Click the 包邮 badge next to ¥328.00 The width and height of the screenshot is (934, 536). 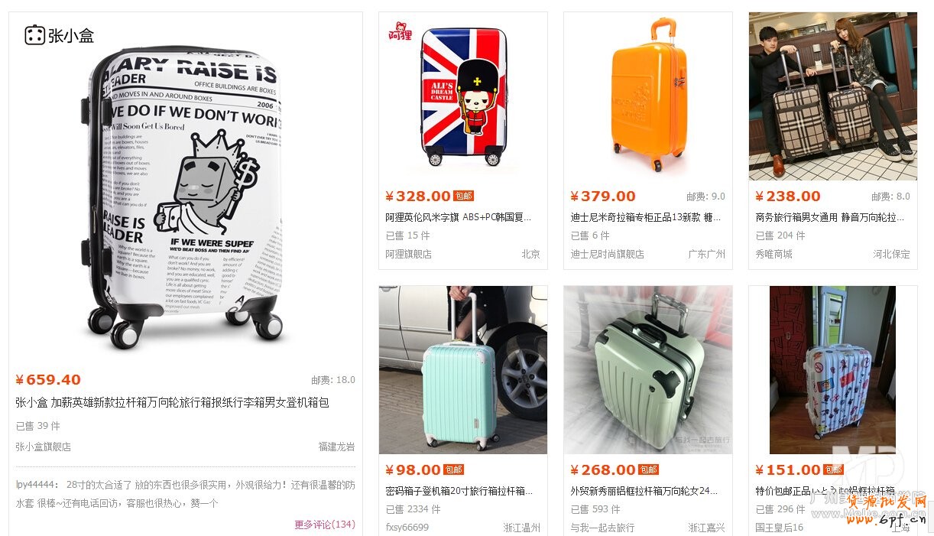(x=463, y=197)
